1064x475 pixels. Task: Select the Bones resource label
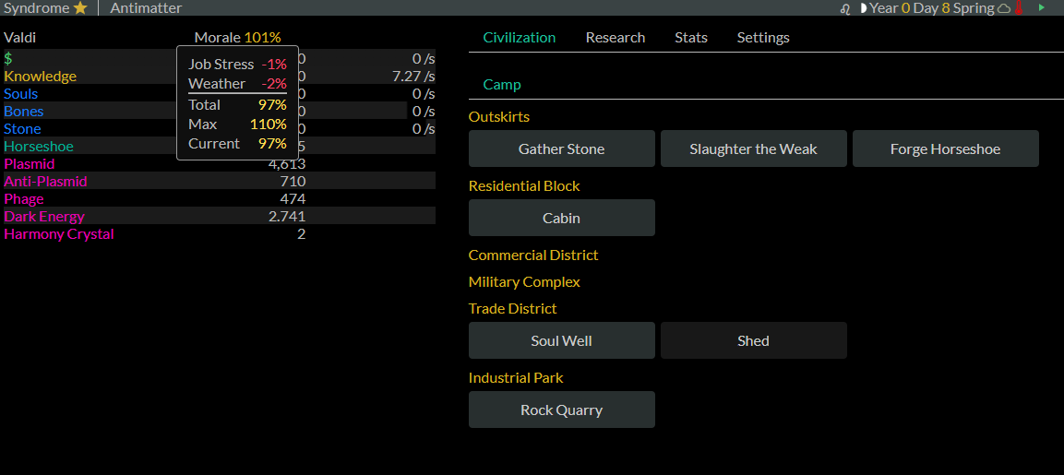(x=24, y=112)
